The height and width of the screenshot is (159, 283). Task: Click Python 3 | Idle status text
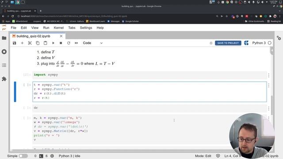coord(69,156)
